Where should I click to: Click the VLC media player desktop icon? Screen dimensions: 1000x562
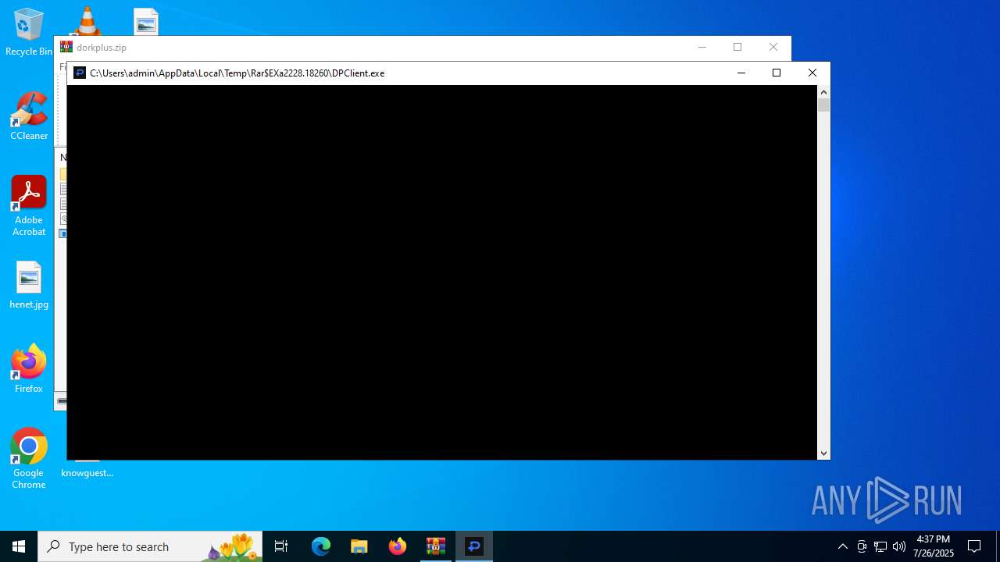87,20
